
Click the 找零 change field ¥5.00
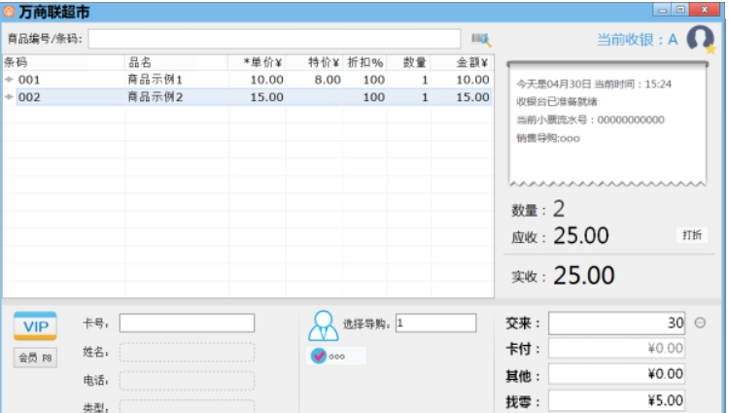coord(616,400)
